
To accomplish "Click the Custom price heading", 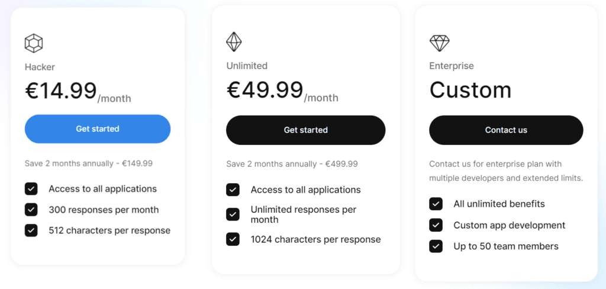I will 470,90.
